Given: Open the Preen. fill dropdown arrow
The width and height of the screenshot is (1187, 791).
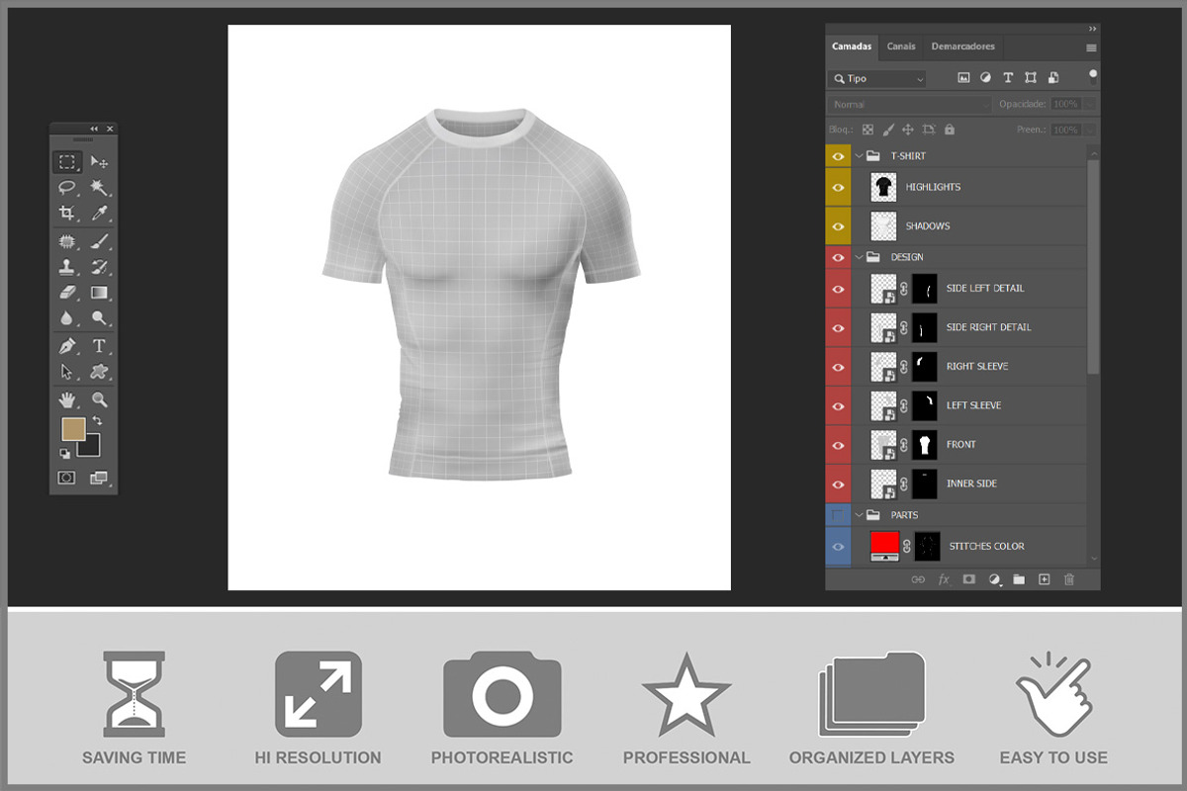Looking at the screenshot, I should point(1090,130).
